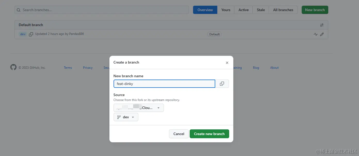359x156 pixels.
Task: Expand the source repository dropdown
Action: [139, 108]
